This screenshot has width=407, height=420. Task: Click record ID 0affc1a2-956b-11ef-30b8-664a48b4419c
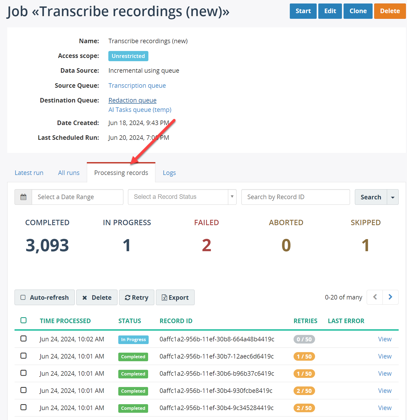pyautogui.click(x=217, y=339)
